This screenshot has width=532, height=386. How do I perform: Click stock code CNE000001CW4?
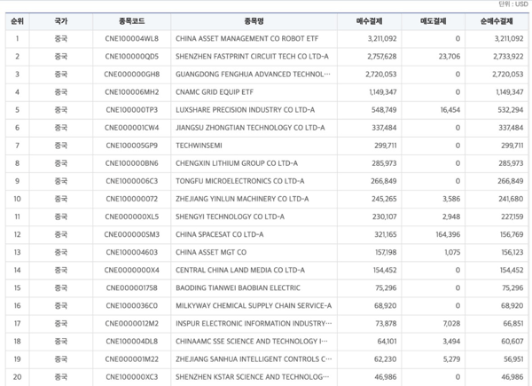131,128
